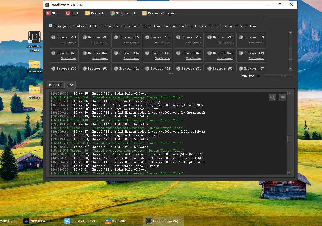Click the log scrollbar down arrow
322x226 pixels.
click(289, 172)
